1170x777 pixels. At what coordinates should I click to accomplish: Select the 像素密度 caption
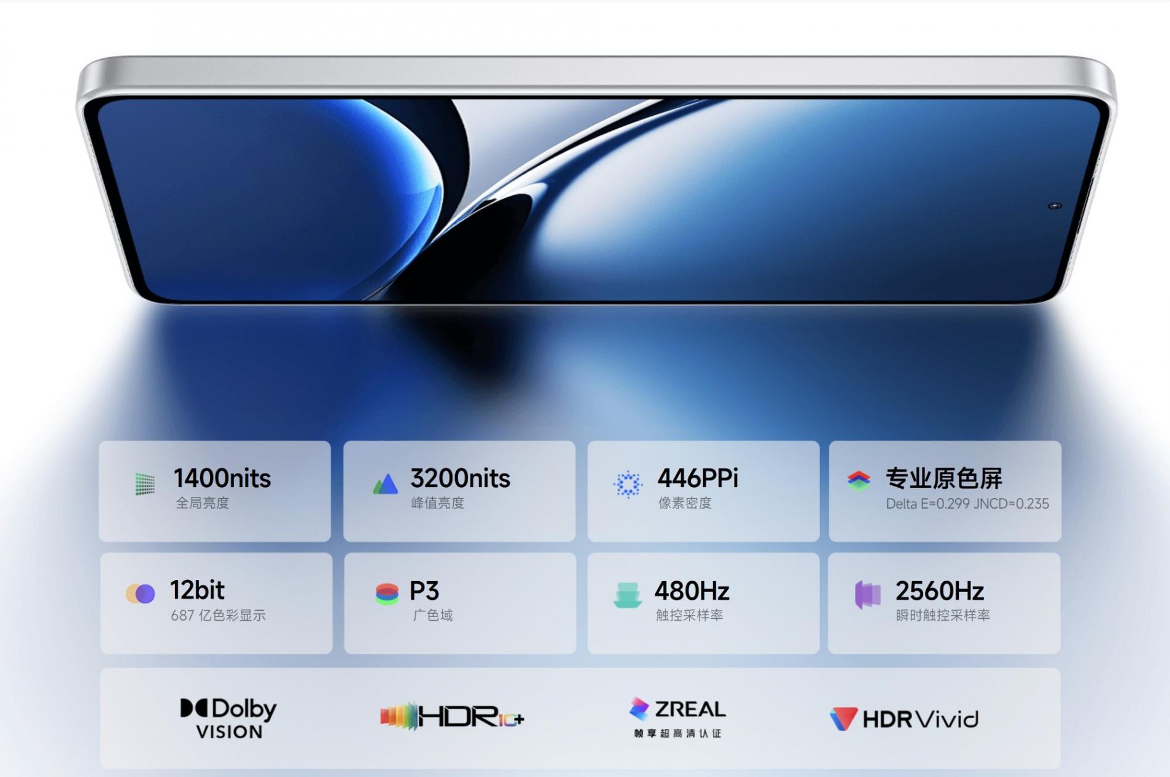point(685,503)
